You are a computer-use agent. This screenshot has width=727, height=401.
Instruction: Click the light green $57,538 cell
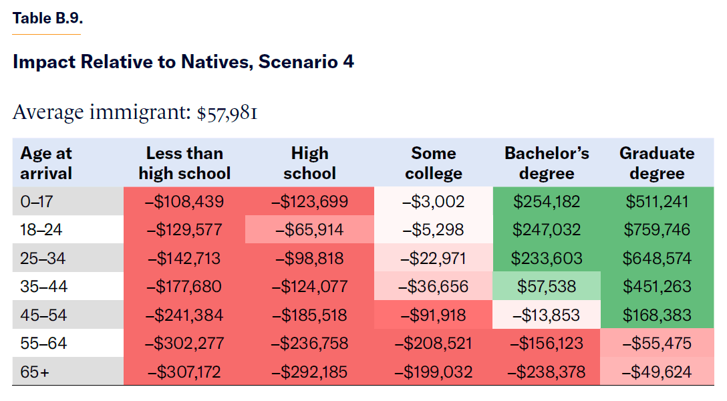547,287
